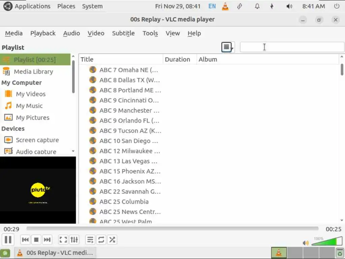The width and height of the screenshot is (345, 259).
Task: Skip to the previous media item
Action: pos(25,239)
